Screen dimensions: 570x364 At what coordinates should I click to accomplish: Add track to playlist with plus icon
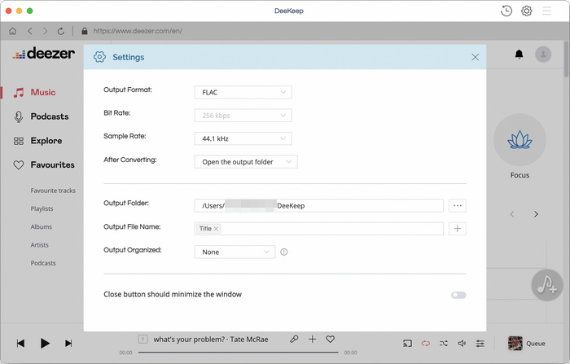click(x=312, y=340)
